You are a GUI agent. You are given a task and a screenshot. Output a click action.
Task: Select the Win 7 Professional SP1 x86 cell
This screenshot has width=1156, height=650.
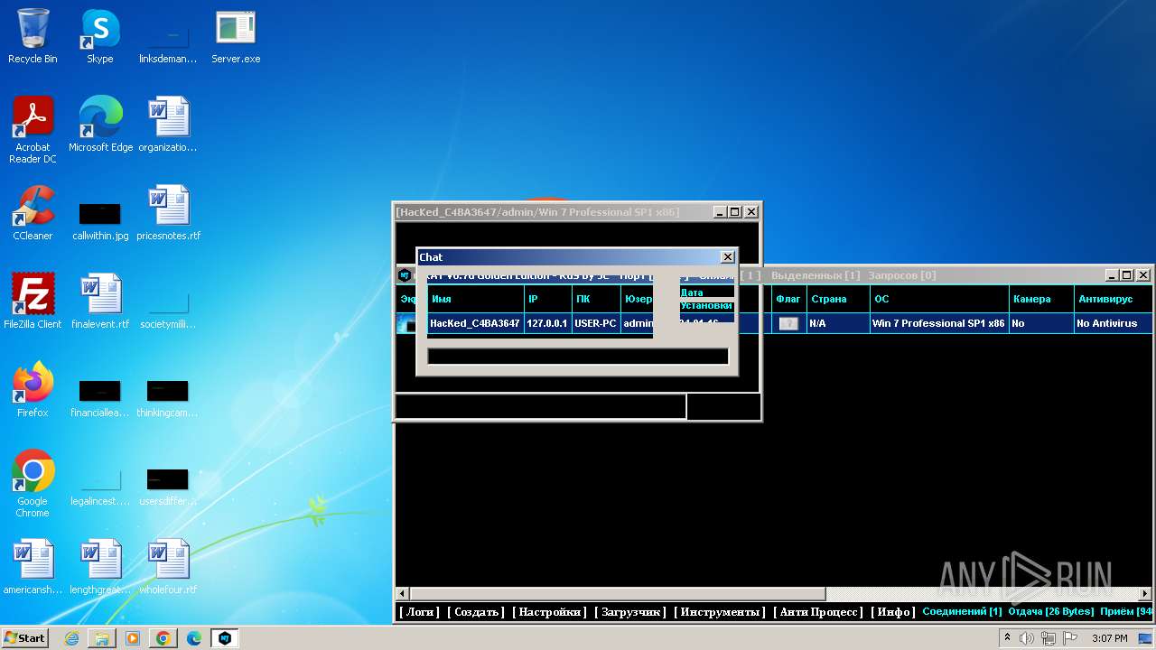(939, 323)
